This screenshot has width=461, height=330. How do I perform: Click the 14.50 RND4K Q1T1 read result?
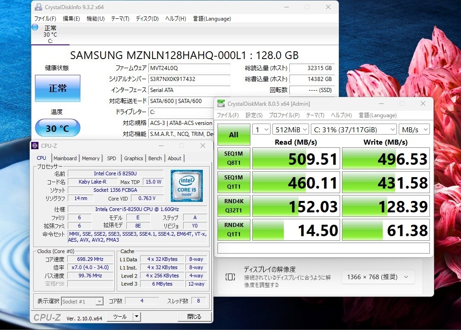coord(296,230)
